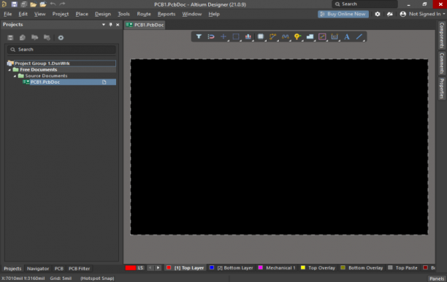Image resolution: width=447 pixels, height=282 pixels.
Task: Select the Interactive Routing tool
Action: pos(273,36)
